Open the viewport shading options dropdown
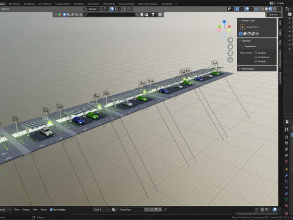Image resolution: width=293 pixels, height=220 pixels. [x=279, y=9]
